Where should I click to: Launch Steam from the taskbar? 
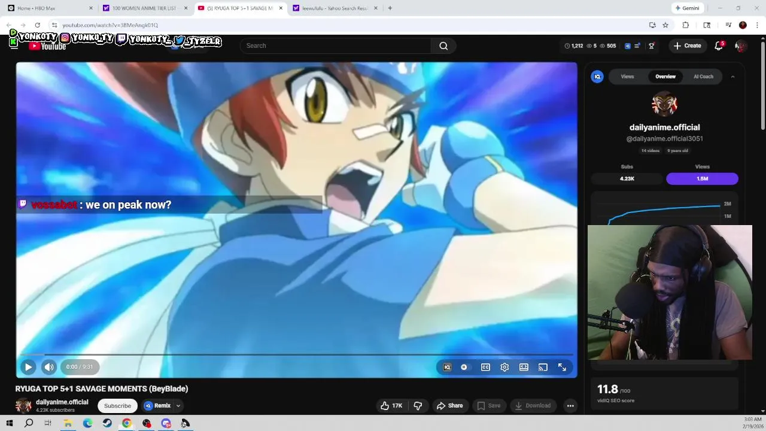[x=107, y=423]
